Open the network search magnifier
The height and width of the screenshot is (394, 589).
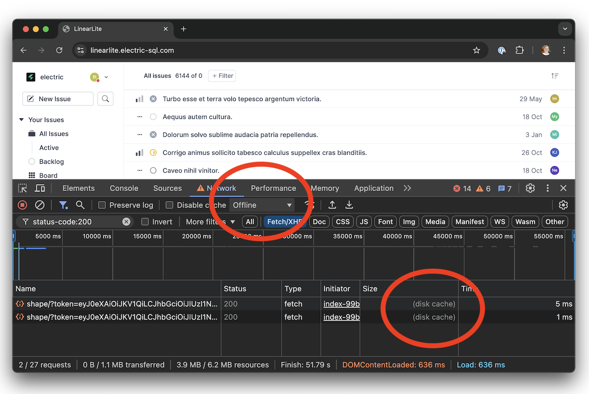click(80, 205)
